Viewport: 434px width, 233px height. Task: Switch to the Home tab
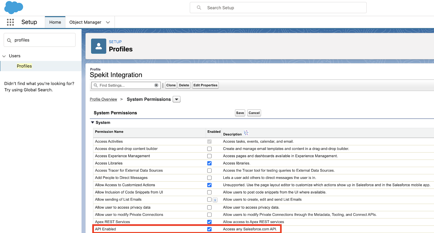pos(55,22)
